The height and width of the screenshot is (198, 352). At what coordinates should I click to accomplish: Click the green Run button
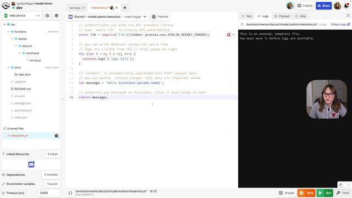[325, 193]
